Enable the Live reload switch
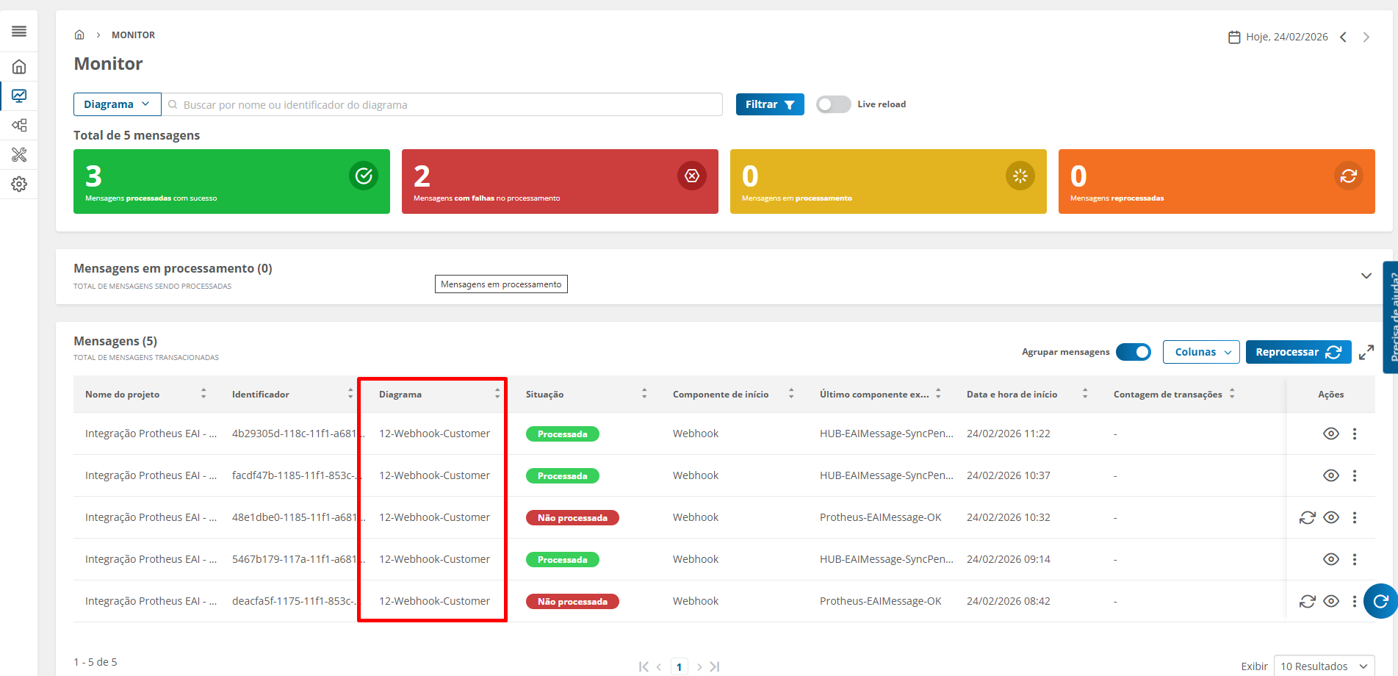This screenshot has width=1398, height=676. 833,104
